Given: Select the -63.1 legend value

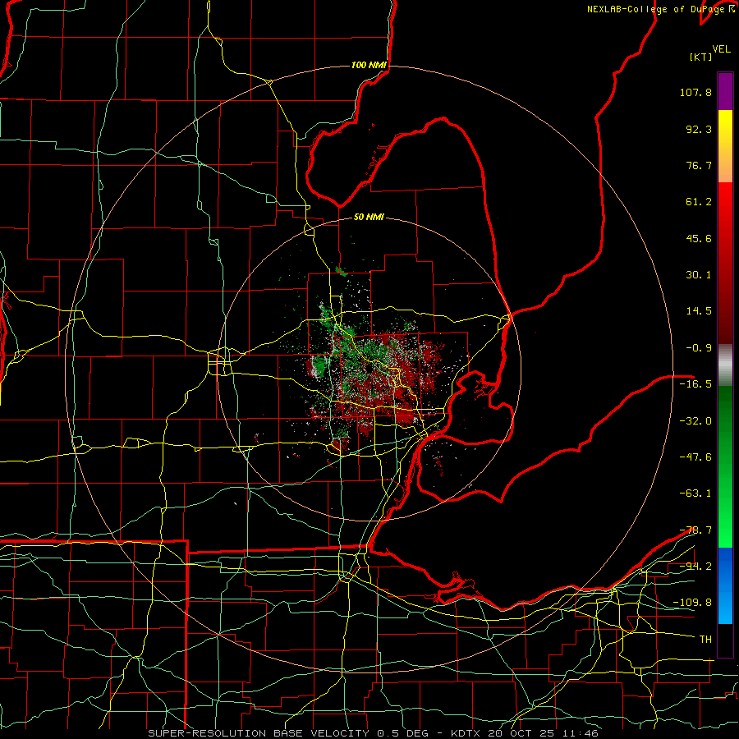Looking at the screenshot, I should [x=695, y=493].
